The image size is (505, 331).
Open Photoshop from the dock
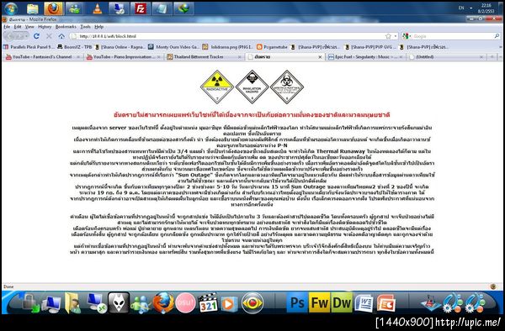296,302
